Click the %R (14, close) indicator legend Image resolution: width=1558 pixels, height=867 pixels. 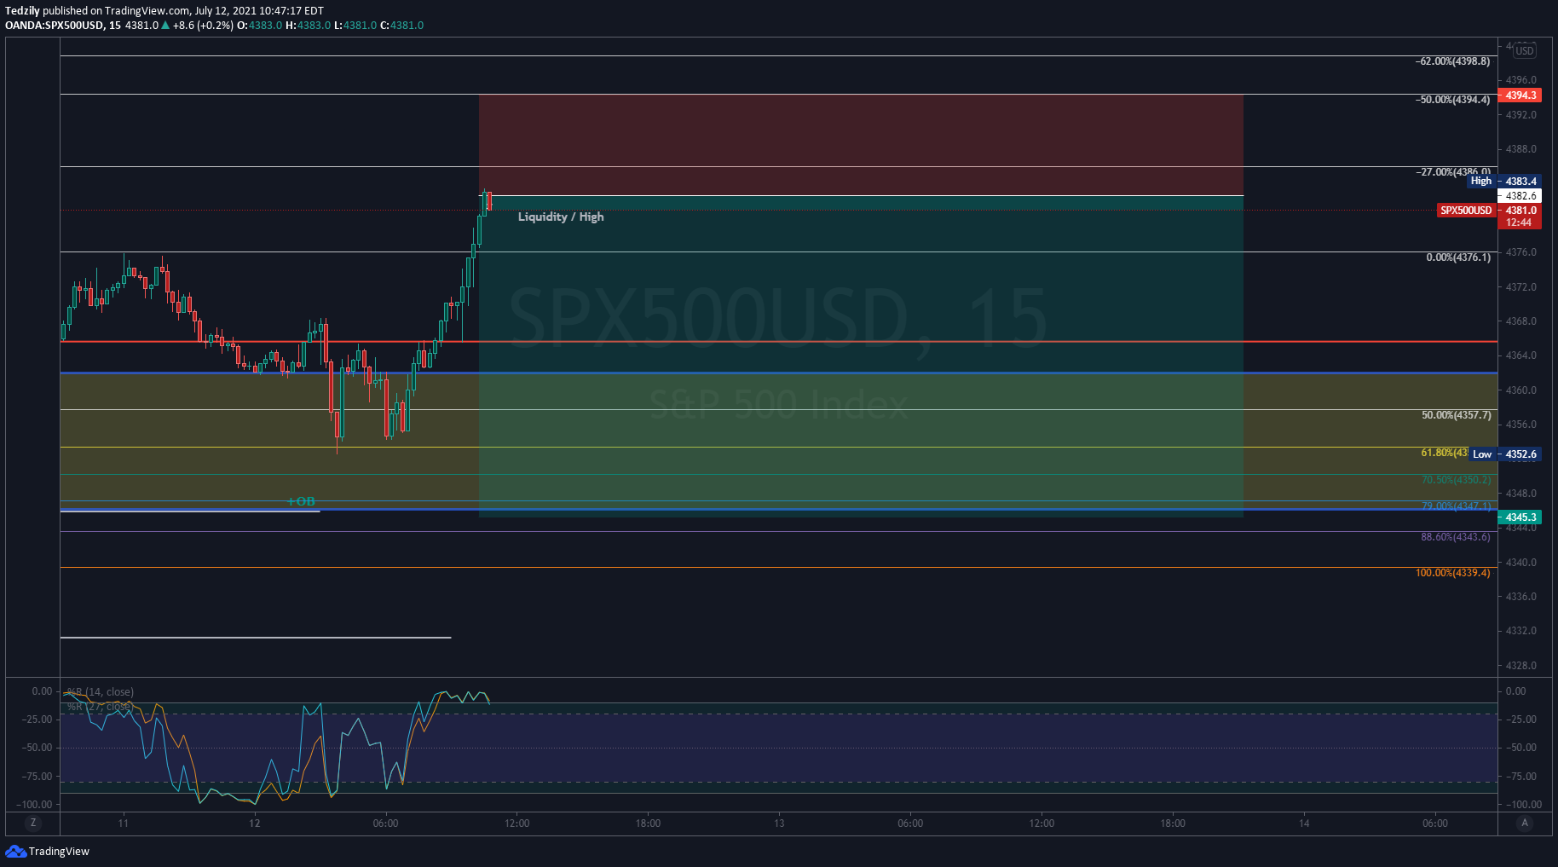(x=101, y=691)
